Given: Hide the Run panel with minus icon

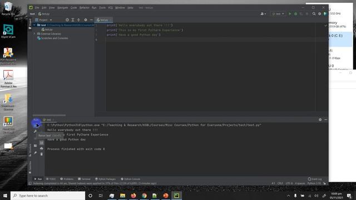Looking at the screenshot, I should click(325, 119).
